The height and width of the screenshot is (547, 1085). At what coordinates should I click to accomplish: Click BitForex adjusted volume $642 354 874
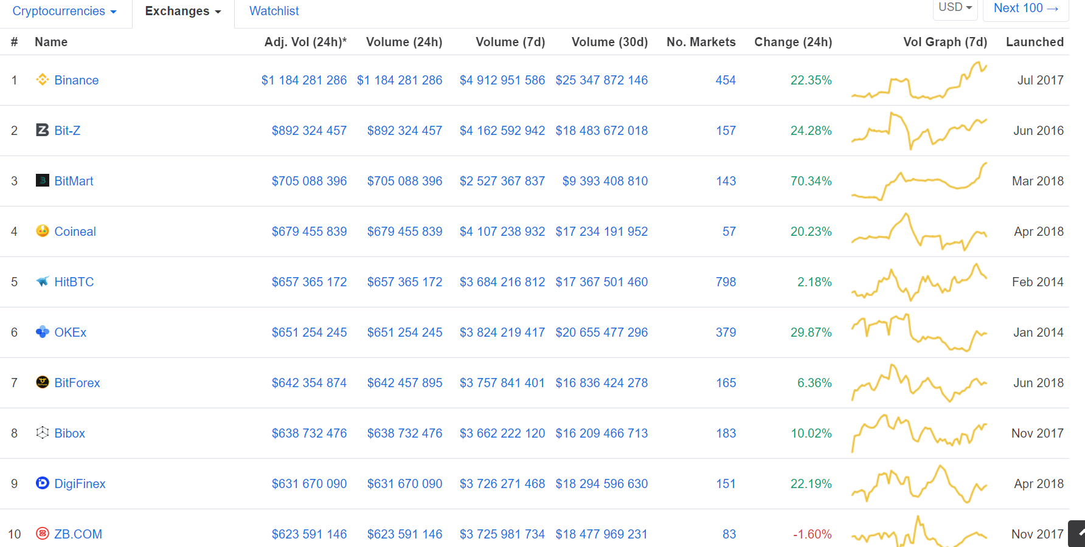309,383
